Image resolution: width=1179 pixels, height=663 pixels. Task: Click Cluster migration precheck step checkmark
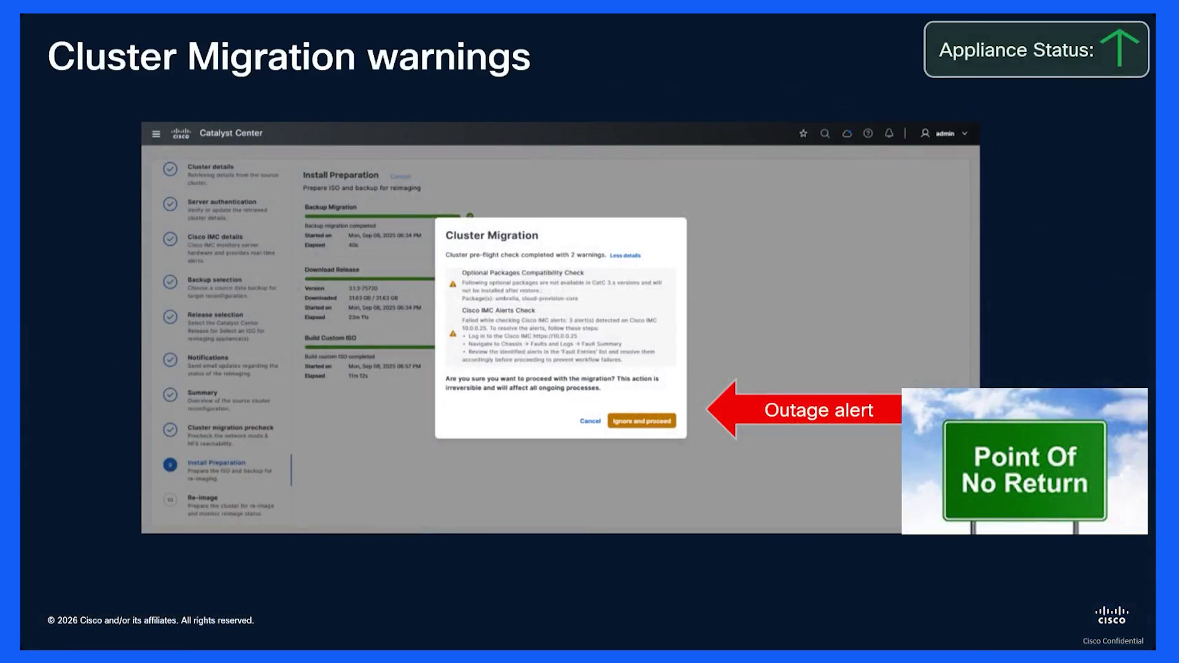point(170,430)
